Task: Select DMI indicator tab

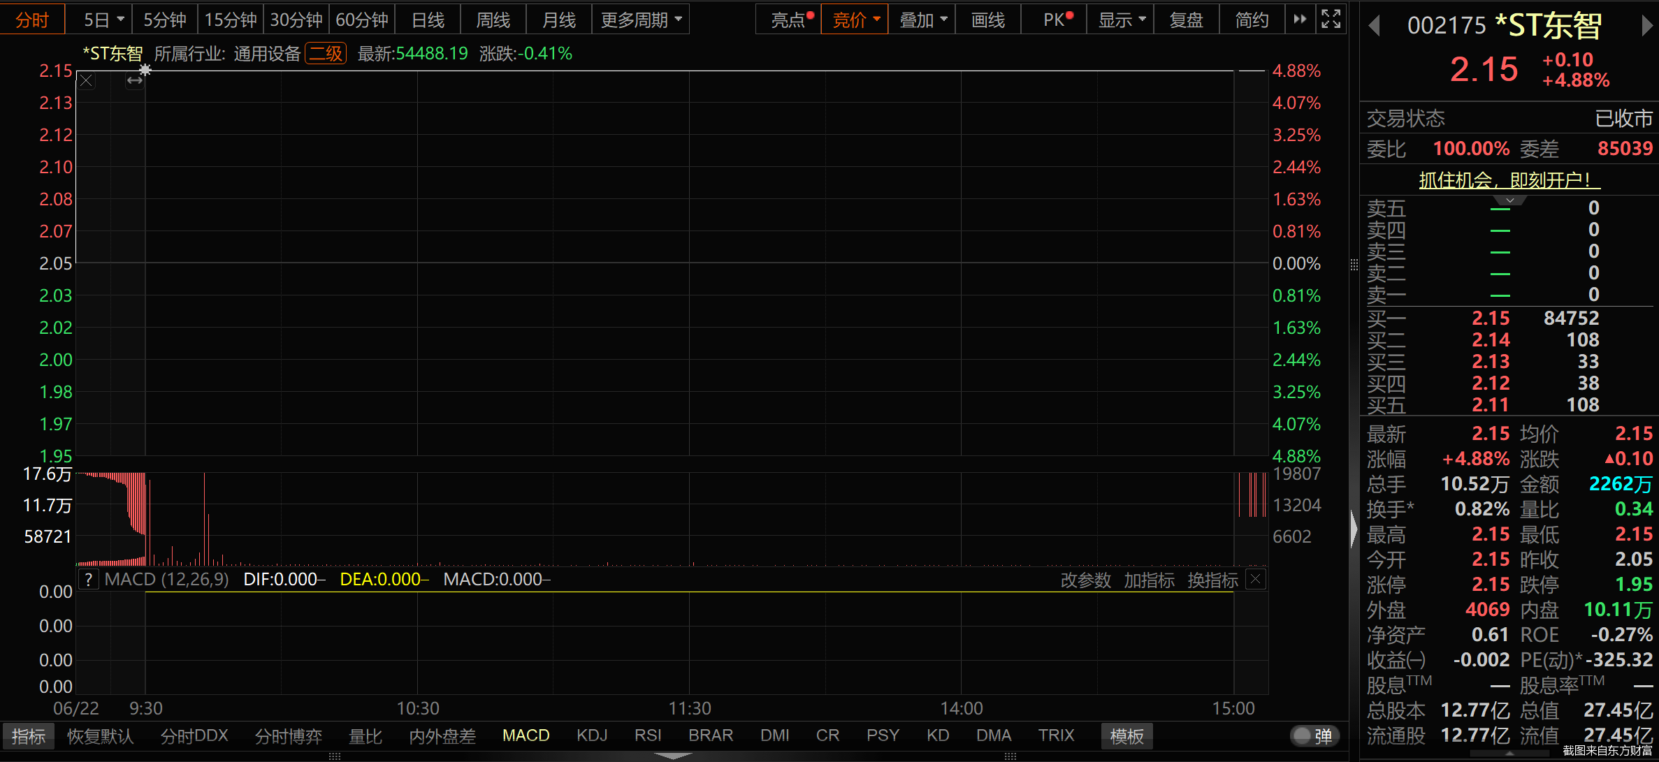Action: 775,735
